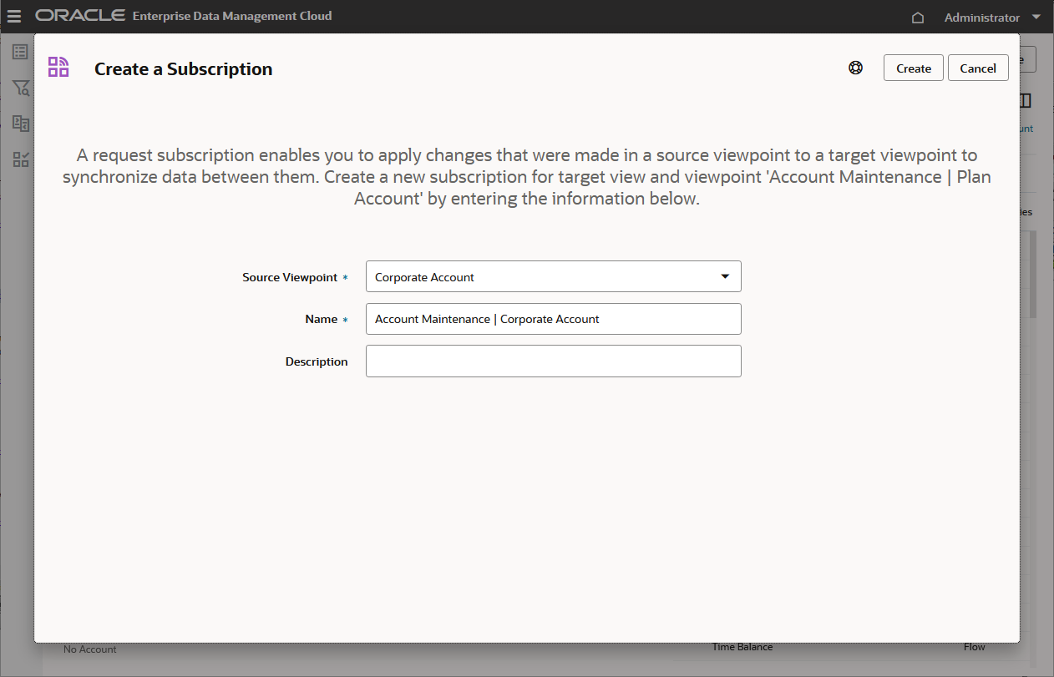The width and height of the screenshot is (1054, 677).
Task: Click the 'Time Balance' label behind dialog
Action: (x=742, y=647)
